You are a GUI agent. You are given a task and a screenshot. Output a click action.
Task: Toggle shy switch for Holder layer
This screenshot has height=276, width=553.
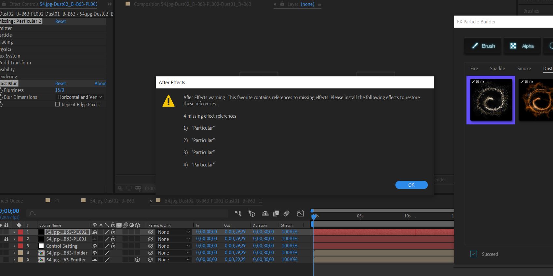pyautogui.click(x=95, y=253)
